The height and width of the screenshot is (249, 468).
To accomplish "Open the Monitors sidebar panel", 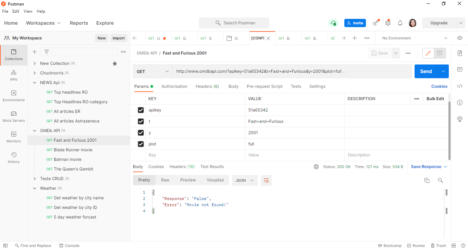I will (x=14, y=137).
